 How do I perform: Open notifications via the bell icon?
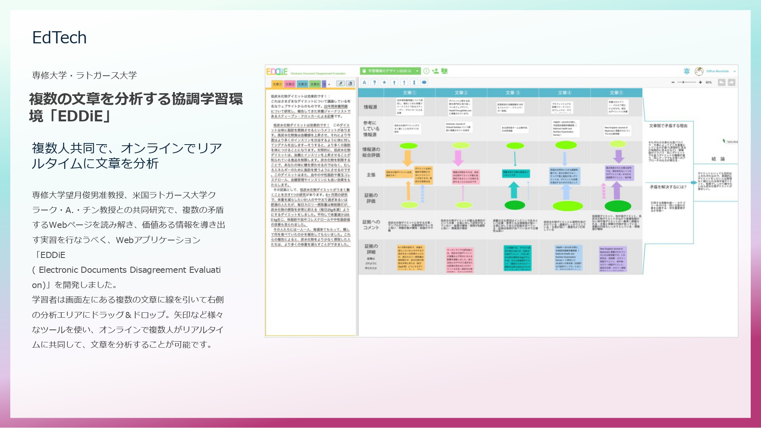coord(687,71)
